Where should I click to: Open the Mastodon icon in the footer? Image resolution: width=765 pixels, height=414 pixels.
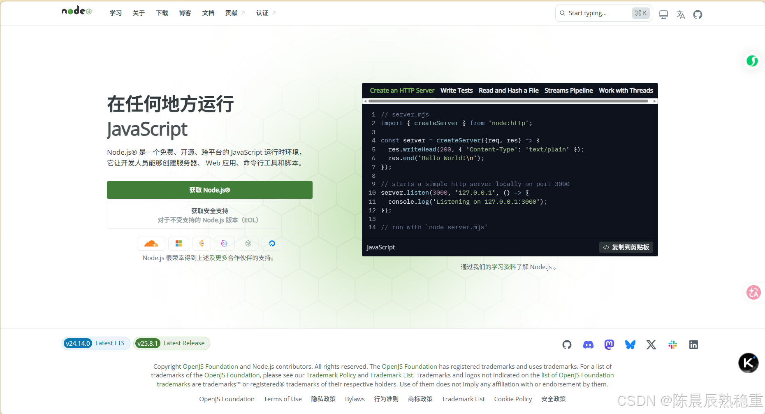click(609, 345)
